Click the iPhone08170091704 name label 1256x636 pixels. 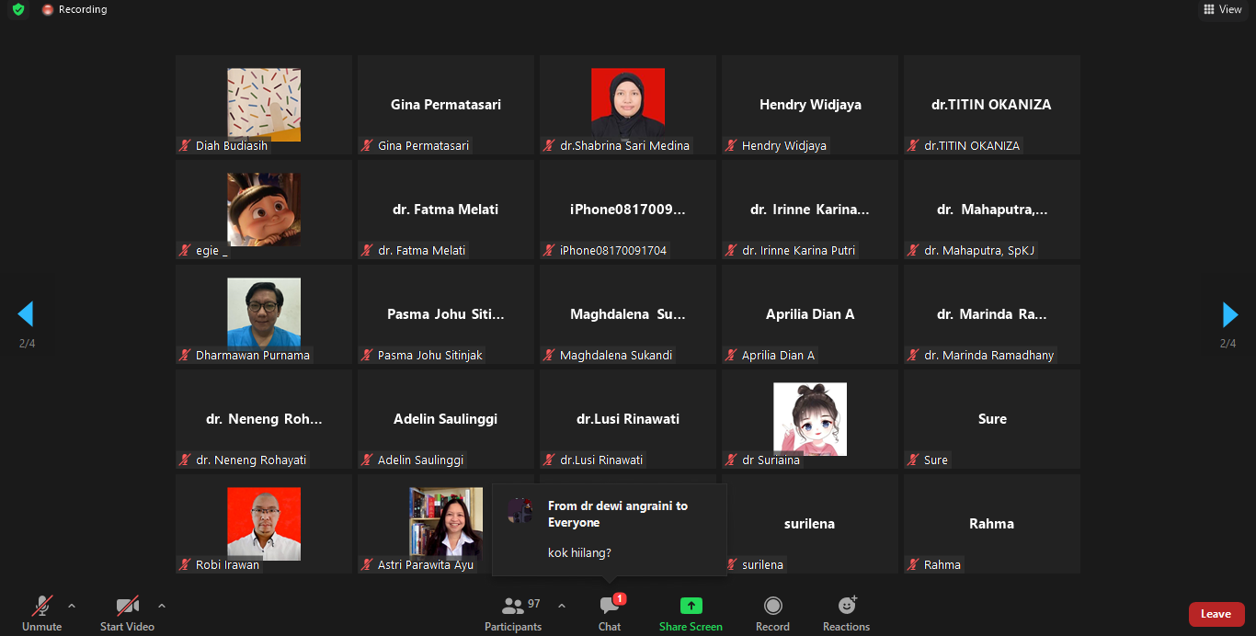tap(613, 250)
